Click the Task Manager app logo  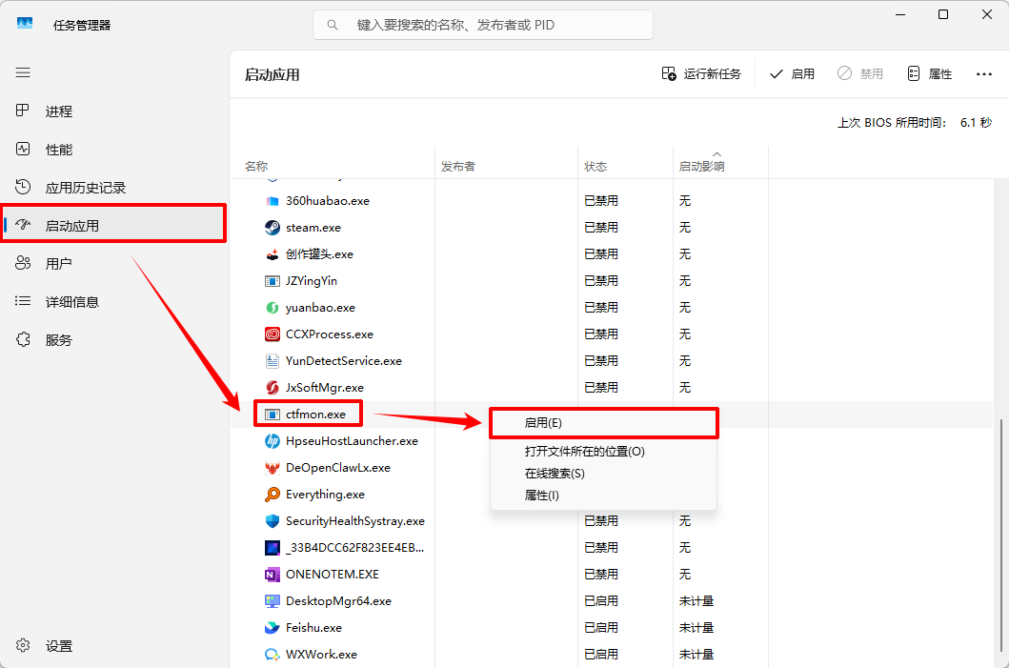[x=25, y=24]
